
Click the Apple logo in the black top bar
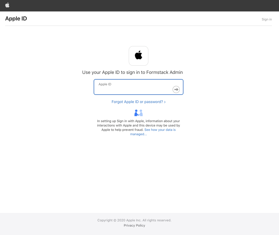click(7, 5)
